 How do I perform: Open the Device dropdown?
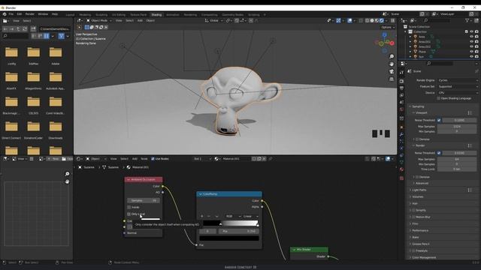[x=458, y=93]
